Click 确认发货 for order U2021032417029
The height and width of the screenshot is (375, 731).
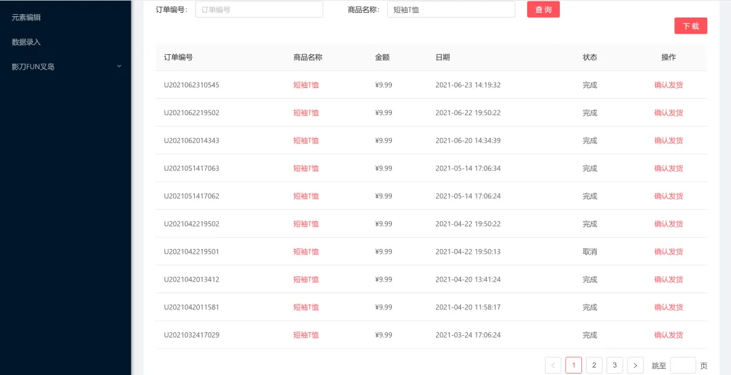coord(669,335)
